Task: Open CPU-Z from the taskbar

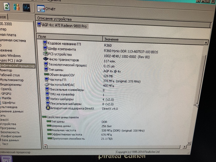Action: [x=6, y=159]
